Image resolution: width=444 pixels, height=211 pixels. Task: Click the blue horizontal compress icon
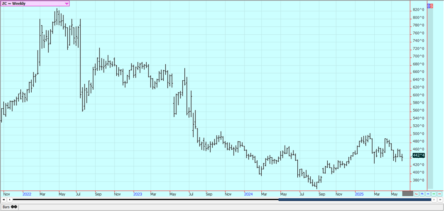(x=428, y=194)
